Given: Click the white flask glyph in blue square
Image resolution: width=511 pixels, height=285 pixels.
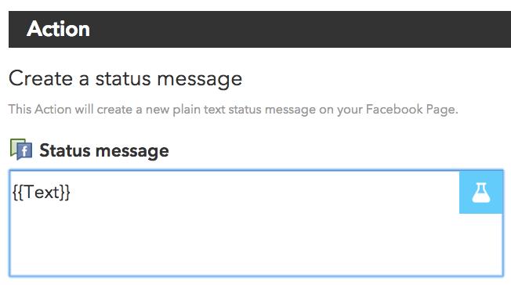Looking at the screenshot, I should coord(481,193).
